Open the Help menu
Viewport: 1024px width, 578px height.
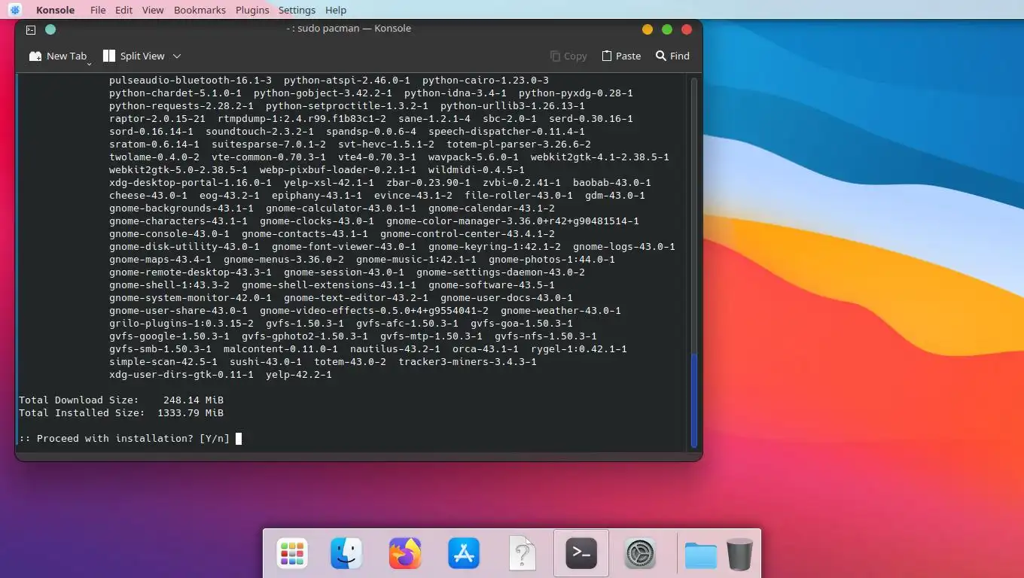tap(336, 10)
